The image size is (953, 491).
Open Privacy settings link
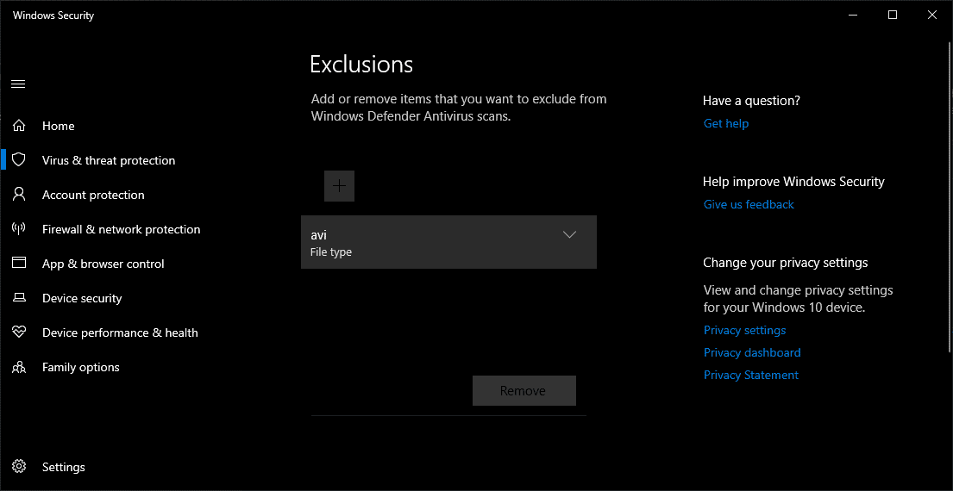coord(744,330)
